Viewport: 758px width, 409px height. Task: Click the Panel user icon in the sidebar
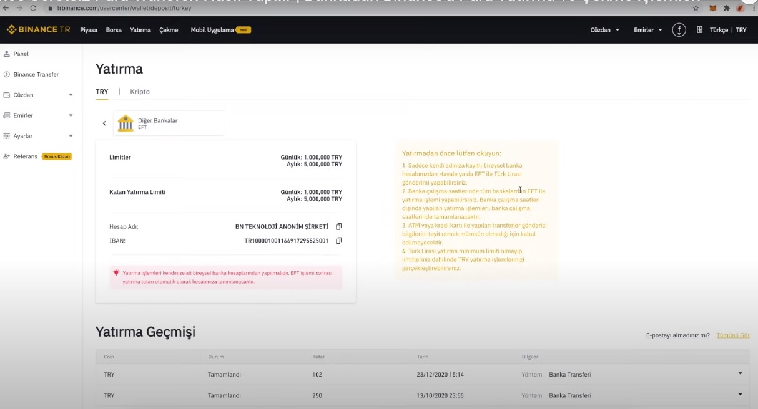[7, 54]
